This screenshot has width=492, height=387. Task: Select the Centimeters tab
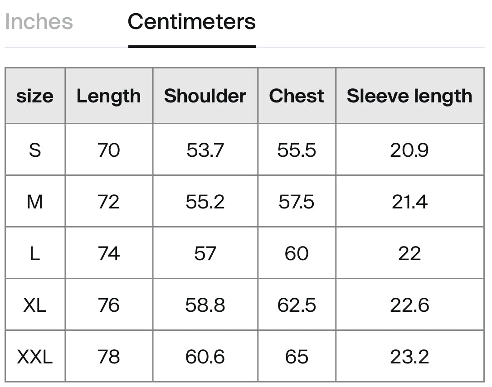pos(192,22)
